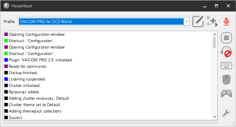This screenshot has height=127, width=236.
Task: Click the blue square beside 'Listening suspended'
Action: pyautogui.click(x=6, y=79)
